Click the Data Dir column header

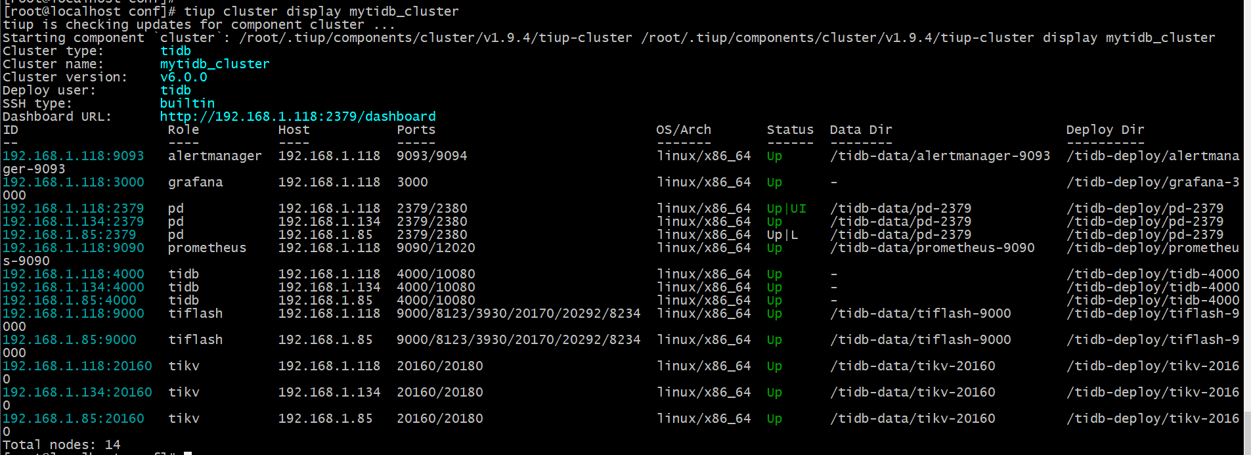click(x=861, y=129)
